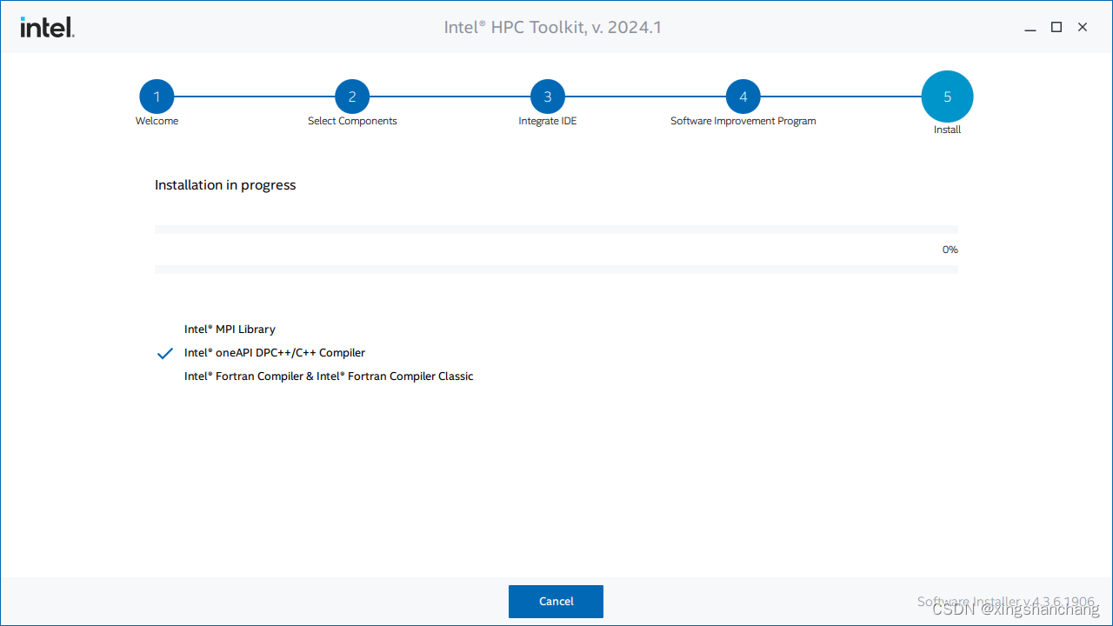1113x626 pixels.
Task: Click the installation progress bar
Action: (x=556, y=250)
